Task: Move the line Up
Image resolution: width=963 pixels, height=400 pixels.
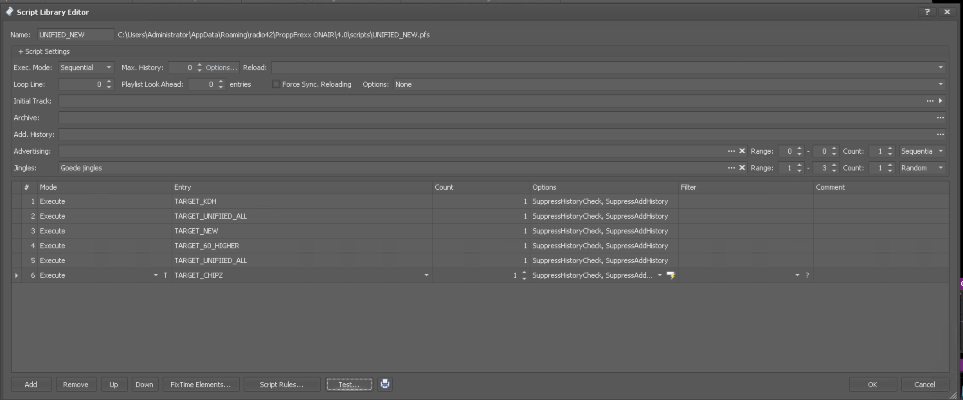Action: (x=114, y=384)
